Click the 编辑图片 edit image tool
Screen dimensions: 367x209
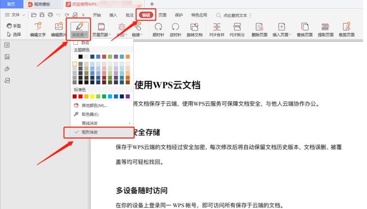click(x=58, y=29)
